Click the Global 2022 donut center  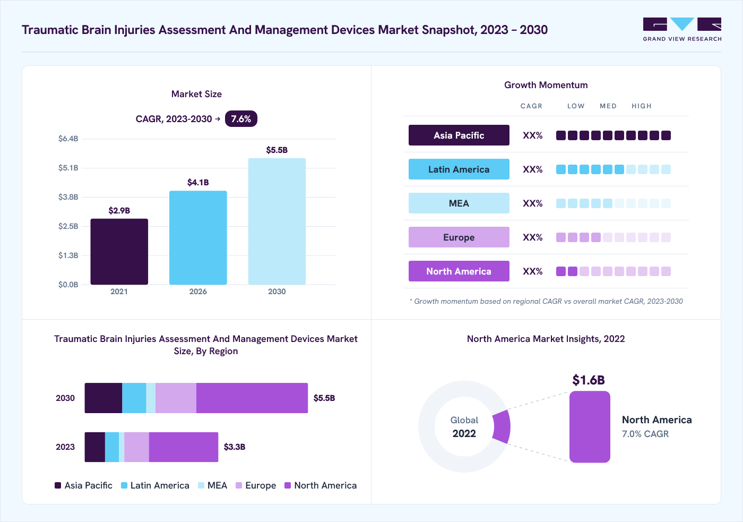click(x=464, y=427)
